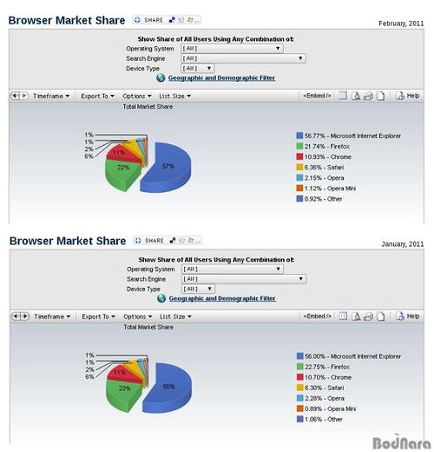Image resolution: width=434 pixels, height=452 pixels.
Task: Click the 10.70% - Chrome legend text
Action: coord(328,377)
